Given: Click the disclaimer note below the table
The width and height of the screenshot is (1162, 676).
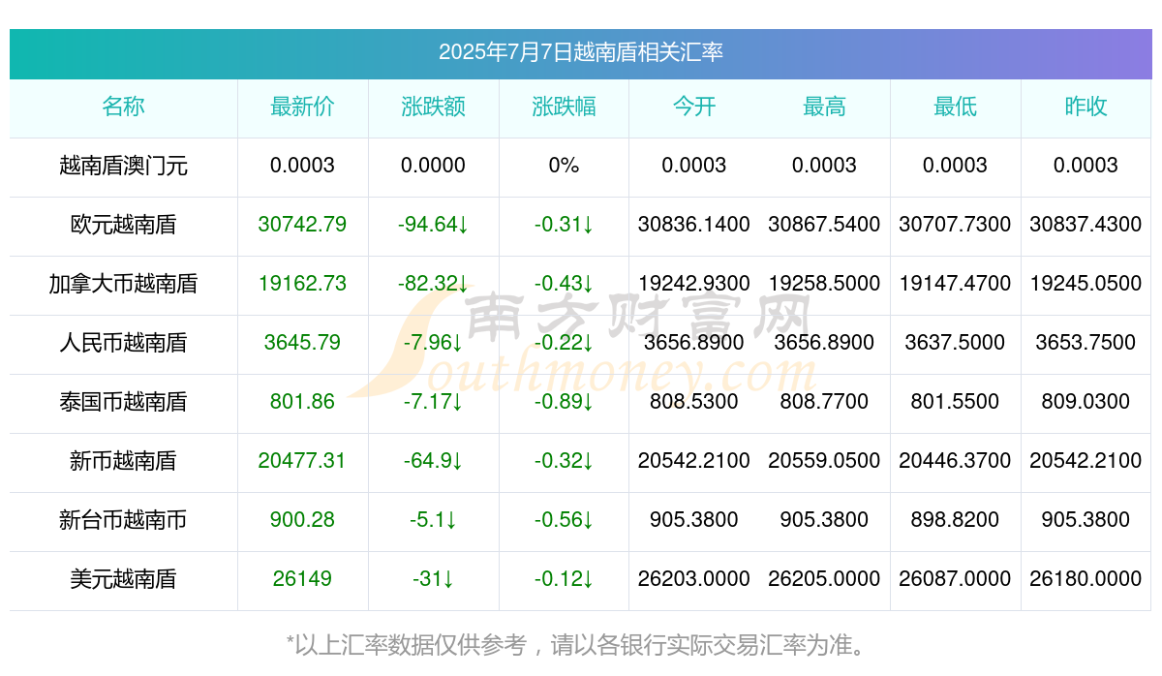Looking at the screenshot, I should coord(581,645).
